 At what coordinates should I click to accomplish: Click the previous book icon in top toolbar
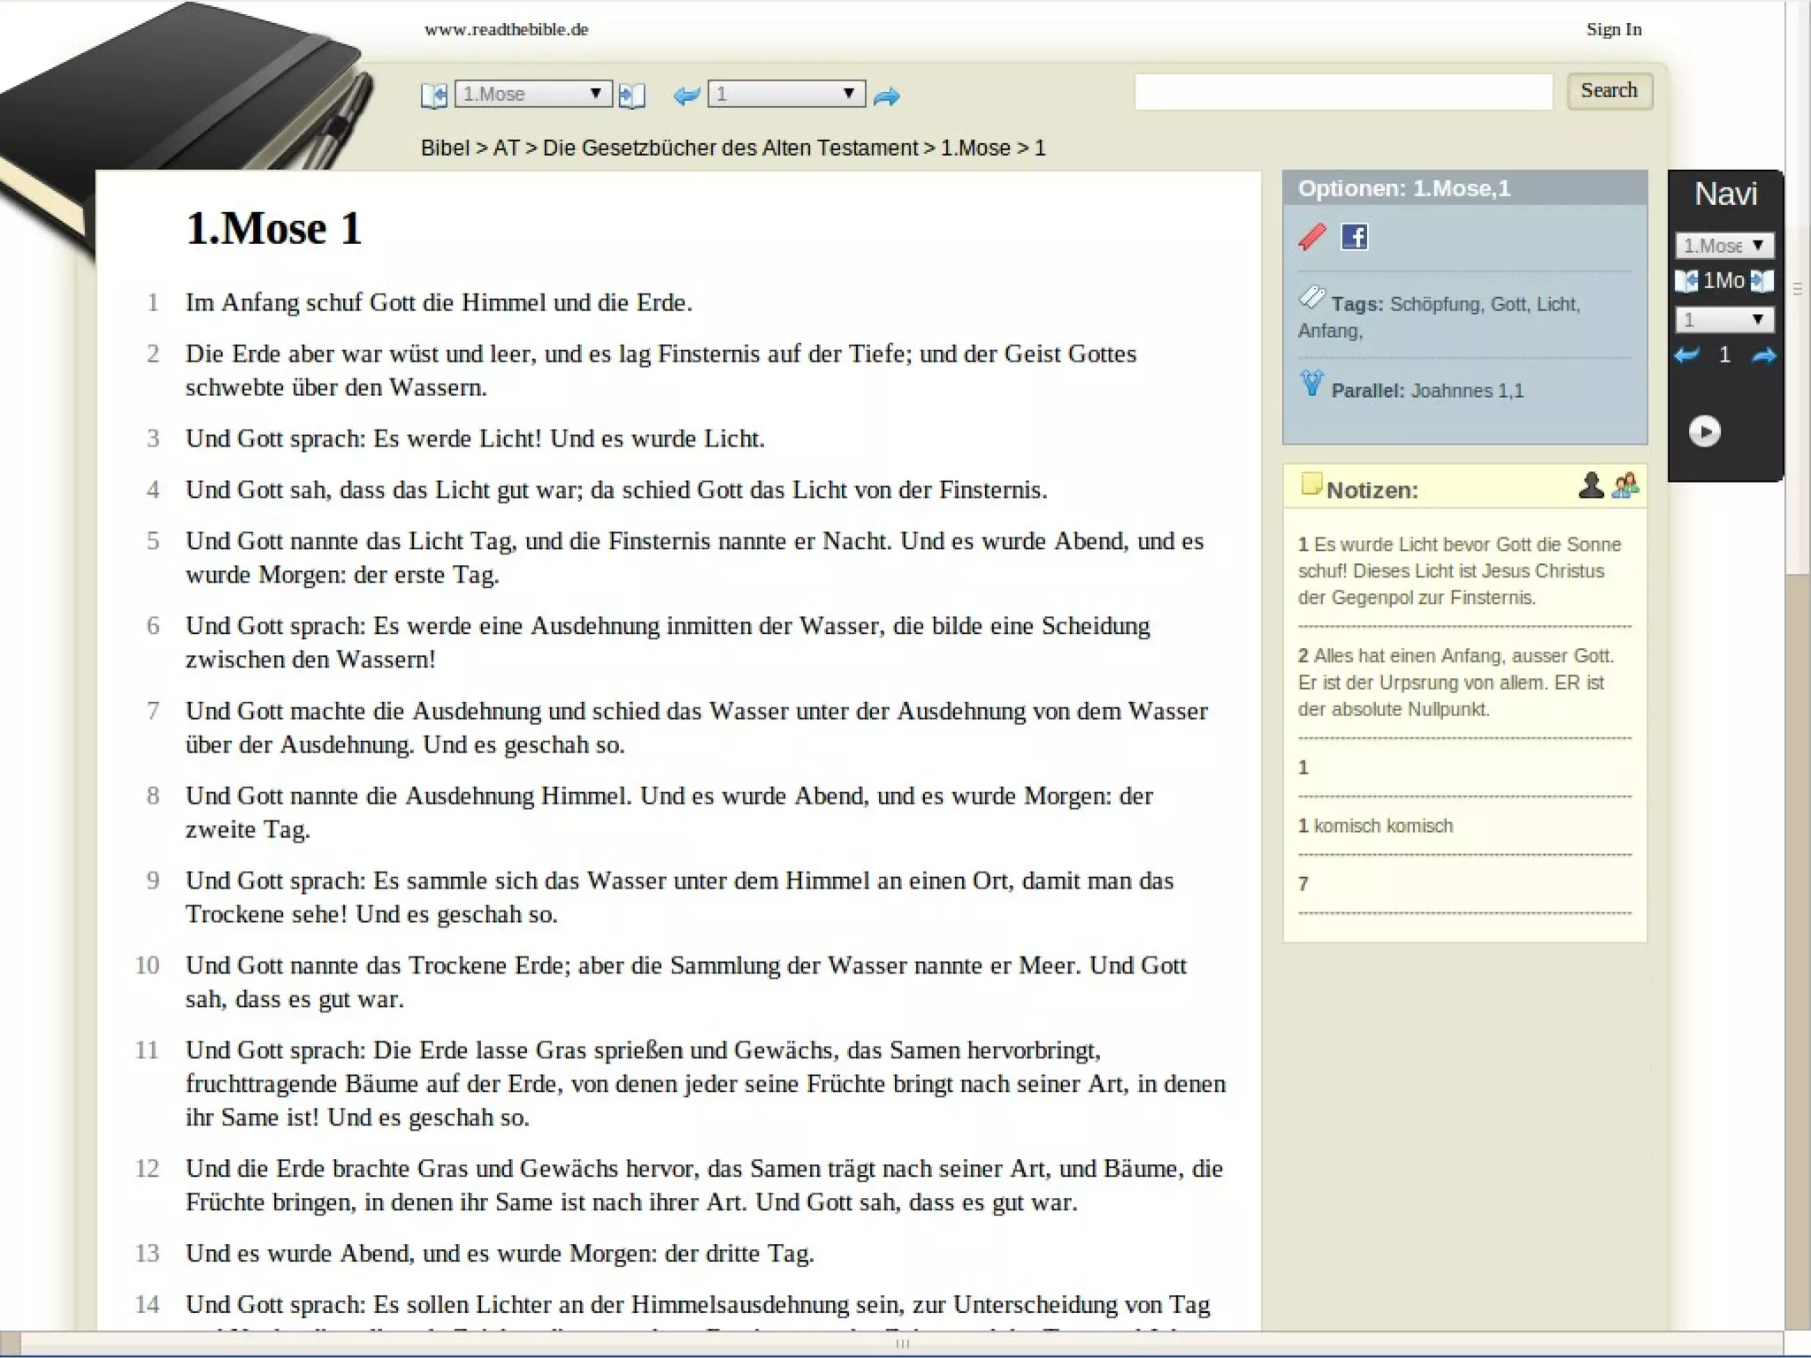[x=433, y=95]
